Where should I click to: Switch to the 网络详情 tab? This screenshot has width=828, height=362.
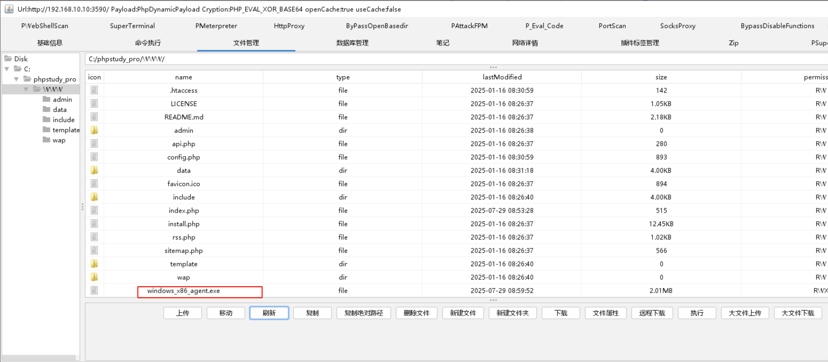click(x=525, y=43)
